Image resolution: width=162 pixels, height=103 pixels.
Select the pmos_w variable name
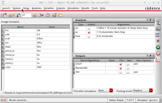pos(20,51)
